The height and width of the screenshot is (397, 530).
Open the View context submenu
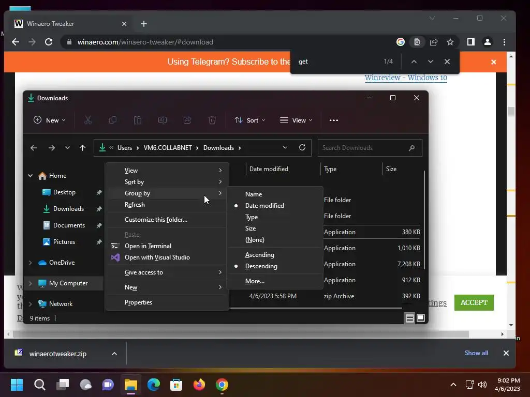click(x=167, y=171)
